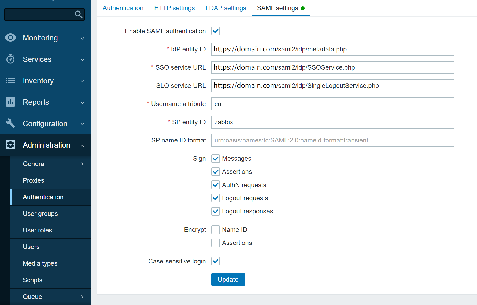Switch to the LDAP settings tab
477x305 pixels.
coord(225,8)
